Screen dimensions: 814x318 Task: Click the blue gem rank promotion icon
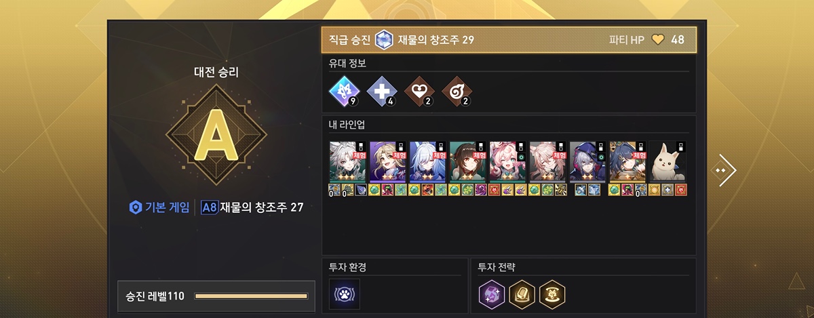coord(384,39)
